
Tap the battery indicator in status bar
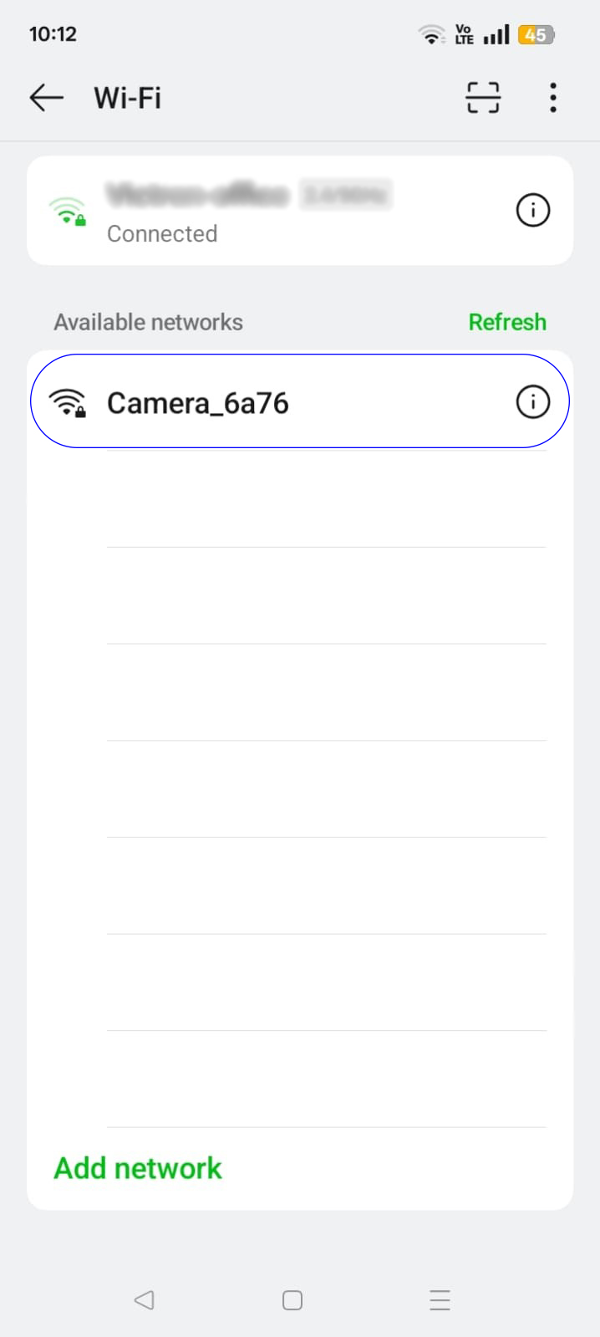536,35
